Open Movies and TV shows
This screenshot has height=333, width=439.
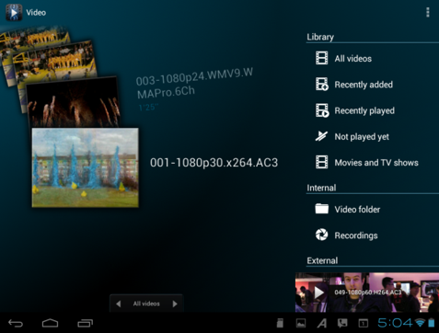tap(373, 162)
